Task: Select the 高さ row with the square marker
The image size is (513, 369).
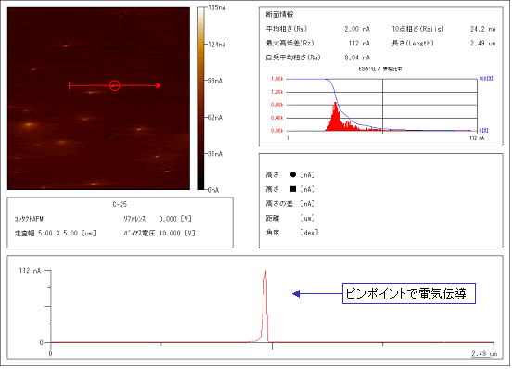Action: pyautogui.click(x=290, y=189)
